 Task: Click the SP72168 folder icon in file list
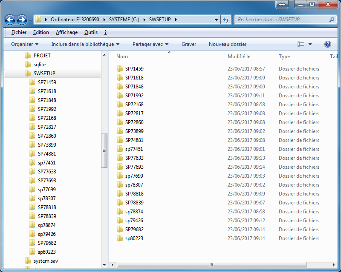point(120,104)
